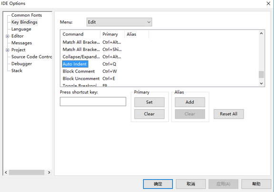Select Common Fonts in options tree
Viewport: 274px width, 192px height.
27,15
